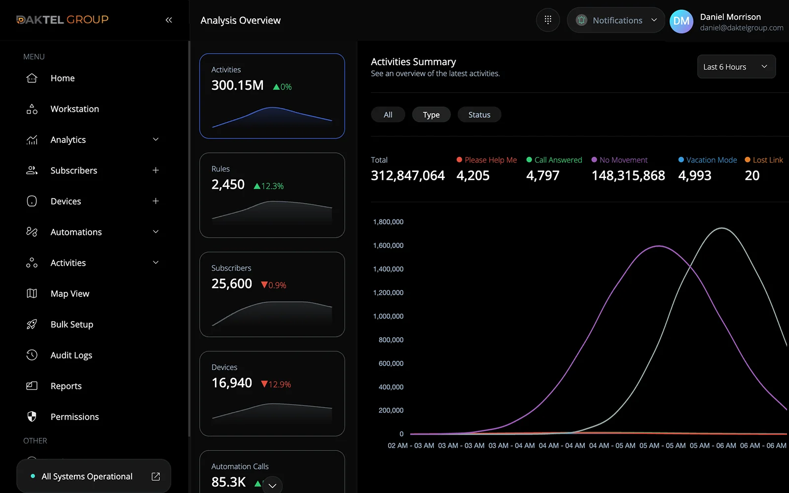The width and height of the screenshot is (789, 493).
Task: Click the red Please Help Me color dot
Action: 460,160
